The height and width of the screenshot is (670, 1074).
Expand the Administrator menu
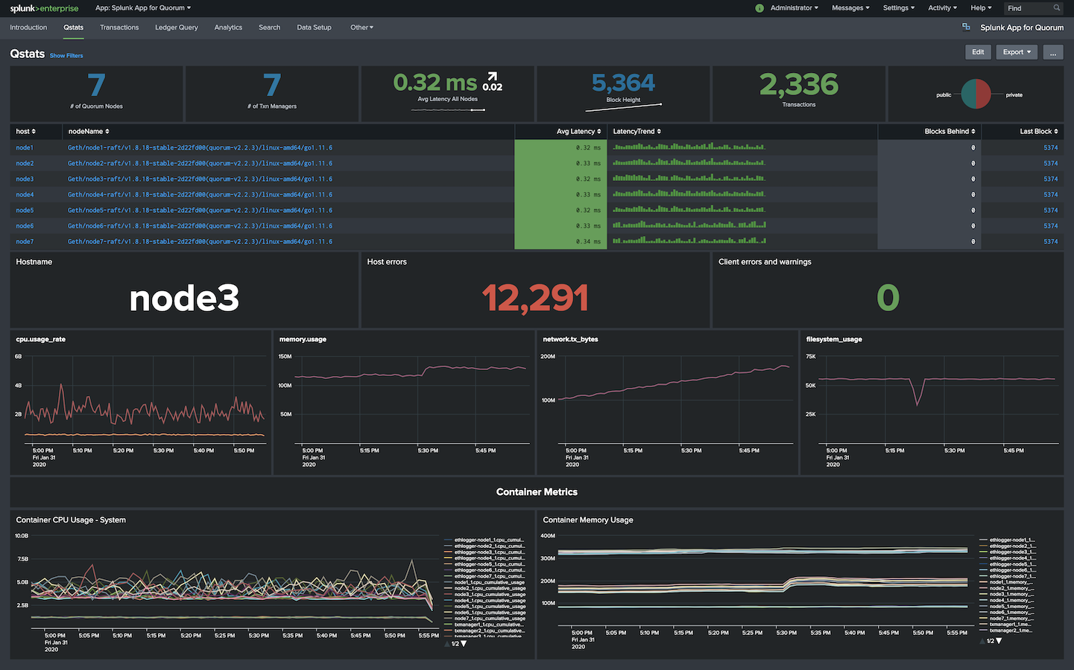[794, 8]
